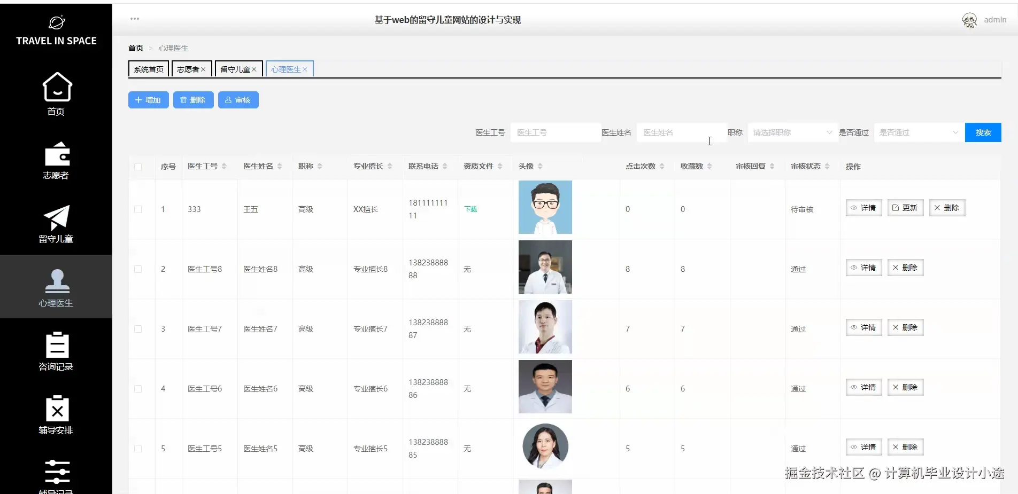The height and width of the screenshot is (494, 1018).
Task: Sort by 收藏数 column arrows
Action: (709, 167)
